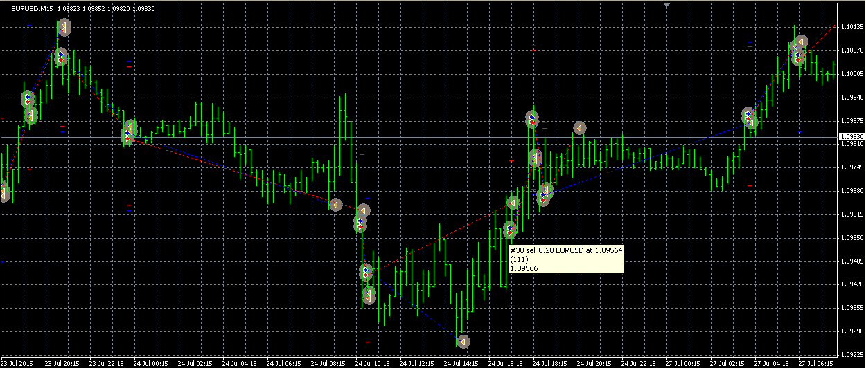Click the 1.10070 price axis label

851,50
